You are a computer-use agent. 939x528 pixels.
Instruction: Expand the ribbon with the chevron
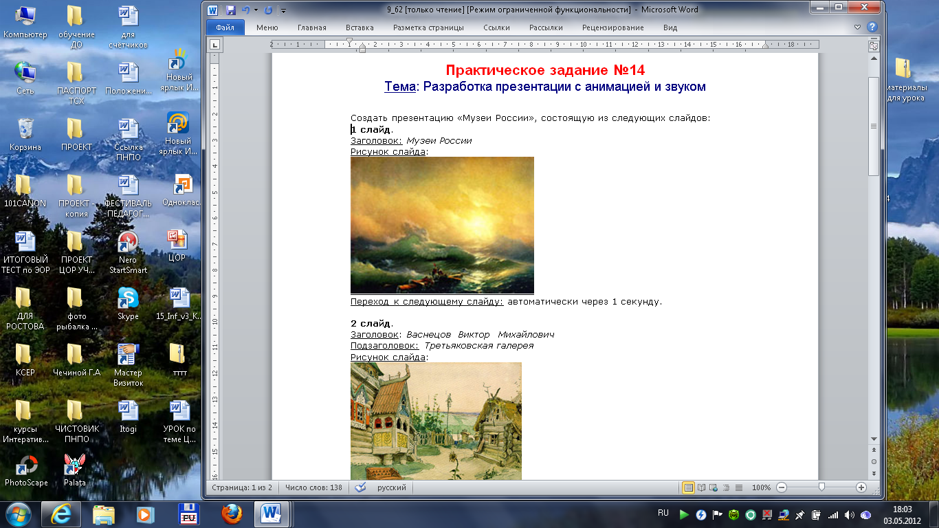857,27
